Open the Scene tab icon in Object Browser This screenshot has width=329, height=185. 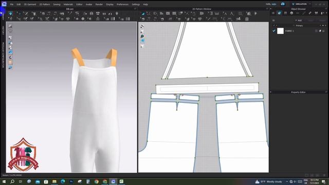[x=273, y=13]
